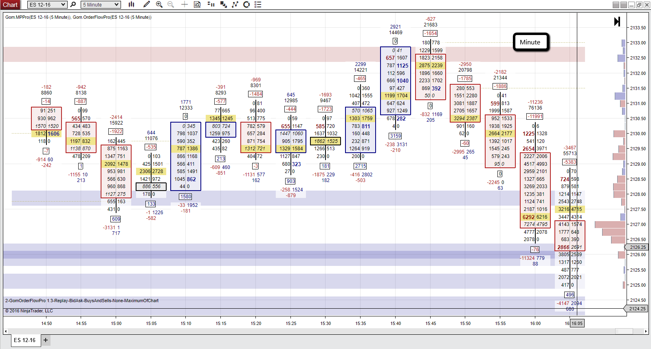The image size is (651, 349).
Task: Click the 2016 NinjaTrader, LLC copyright text
Action: click(29, 311)
